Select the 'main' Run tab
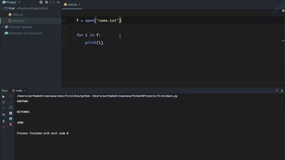Viewport: 285px width, 160px height. click(19, 90)
